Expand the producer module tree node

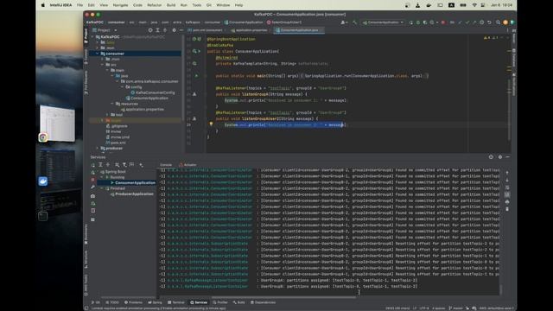pyautogui.click(x=97, y=148)
